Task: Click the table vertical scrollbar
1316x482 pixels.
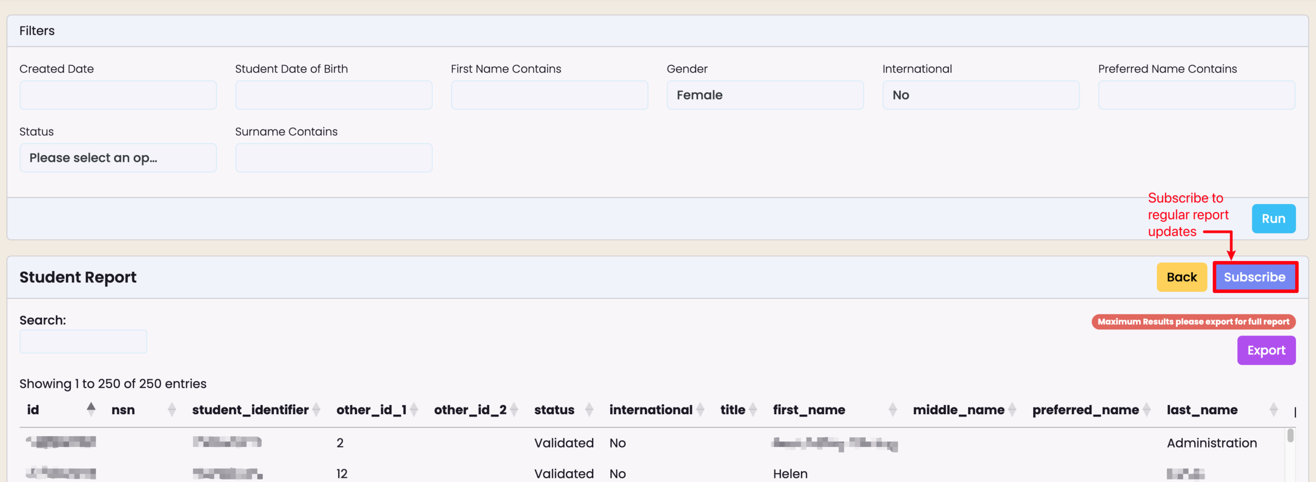Action: point(1290,436)
